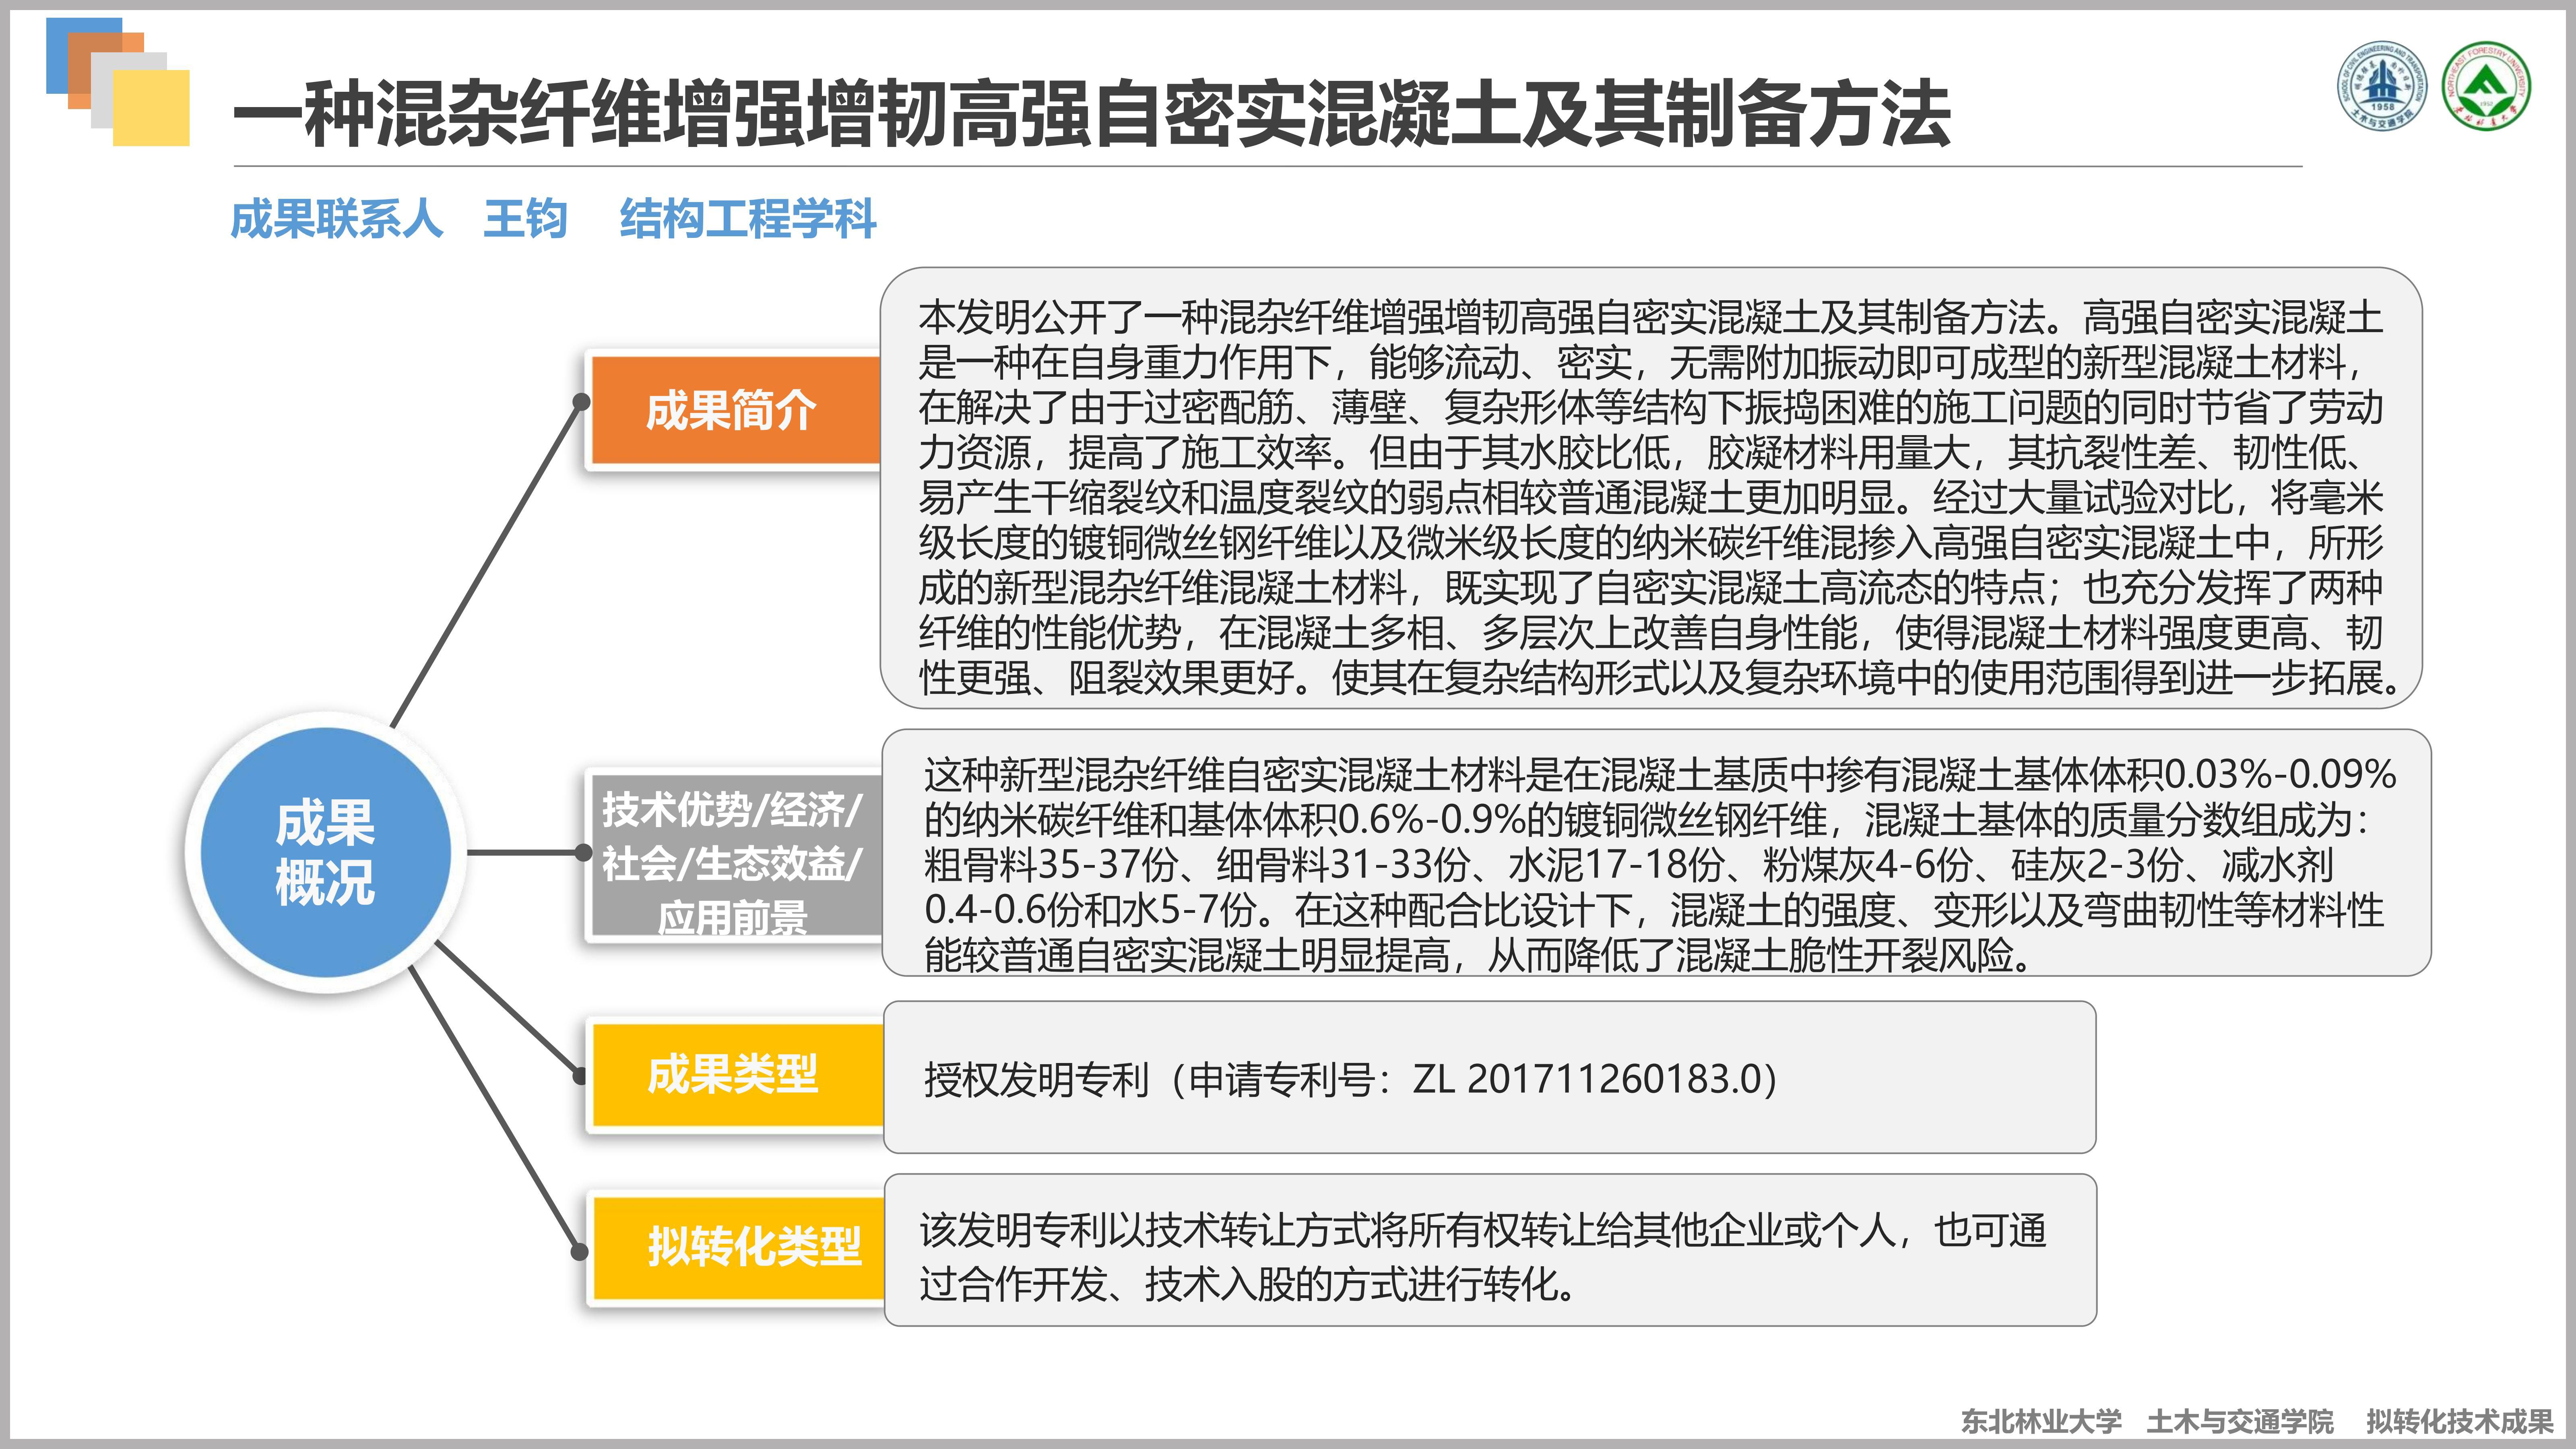Click the 结构工程学科 subtitle text
The width and height of the screenshot is (2576, 1449).
click(747, 219)
